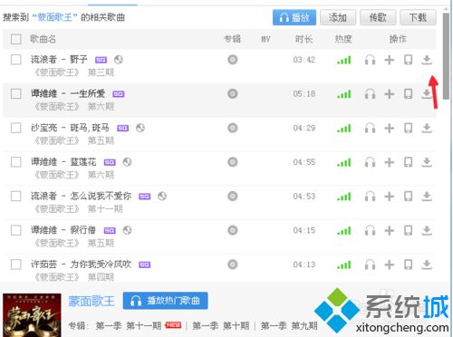Click the 传歌 button
Screen dimensions: 453x337
coord(378,17)
